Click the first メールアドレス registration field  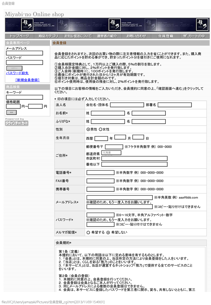(120, 198)
